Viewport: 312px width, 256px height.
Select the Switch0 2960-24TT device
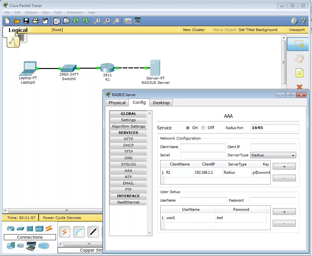pos(69,68)
